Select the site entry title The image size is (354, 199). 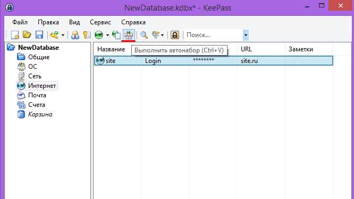coord(111,61)
